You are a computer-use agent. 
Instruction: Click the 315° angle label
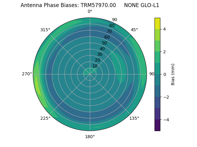45,30
